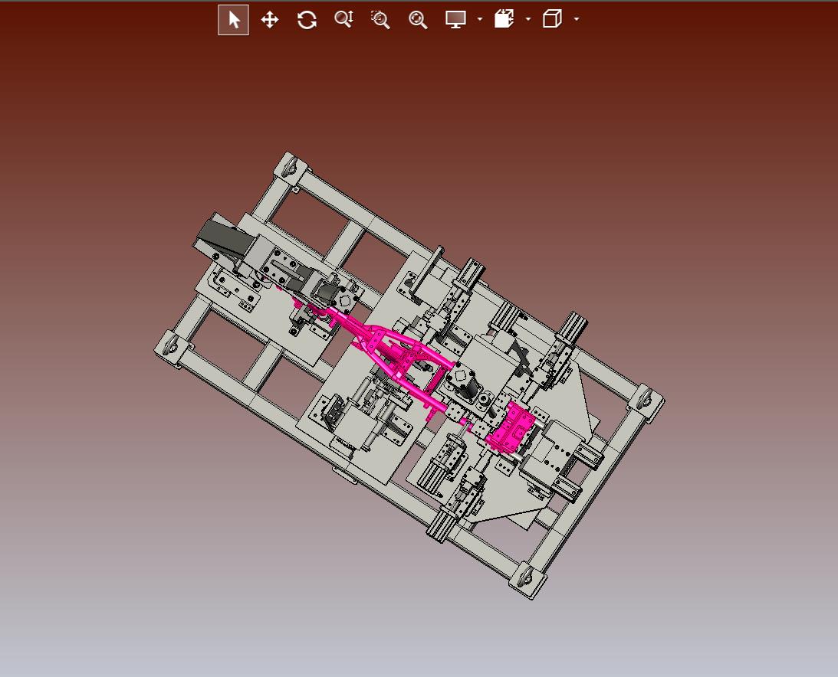This screenshot has width=838, height=677.
Task: Select the Zoom to area tool
Action: [380, 20]
